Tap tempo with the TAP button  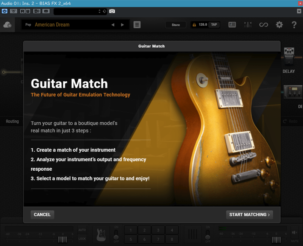click(214, 25)
